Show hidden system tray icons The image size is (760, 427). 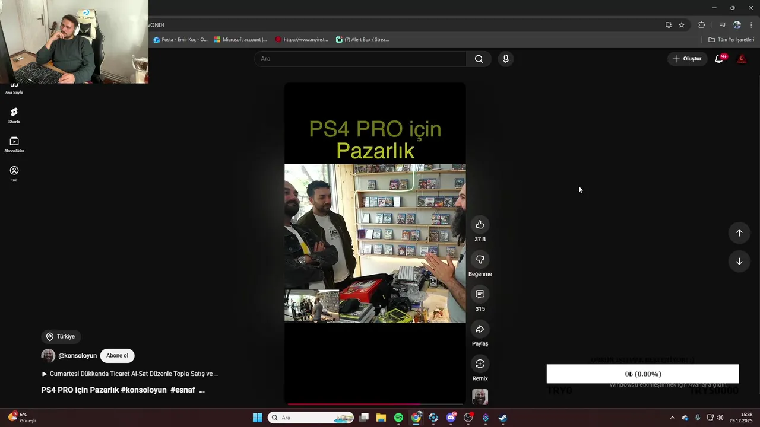pos(672,418)
